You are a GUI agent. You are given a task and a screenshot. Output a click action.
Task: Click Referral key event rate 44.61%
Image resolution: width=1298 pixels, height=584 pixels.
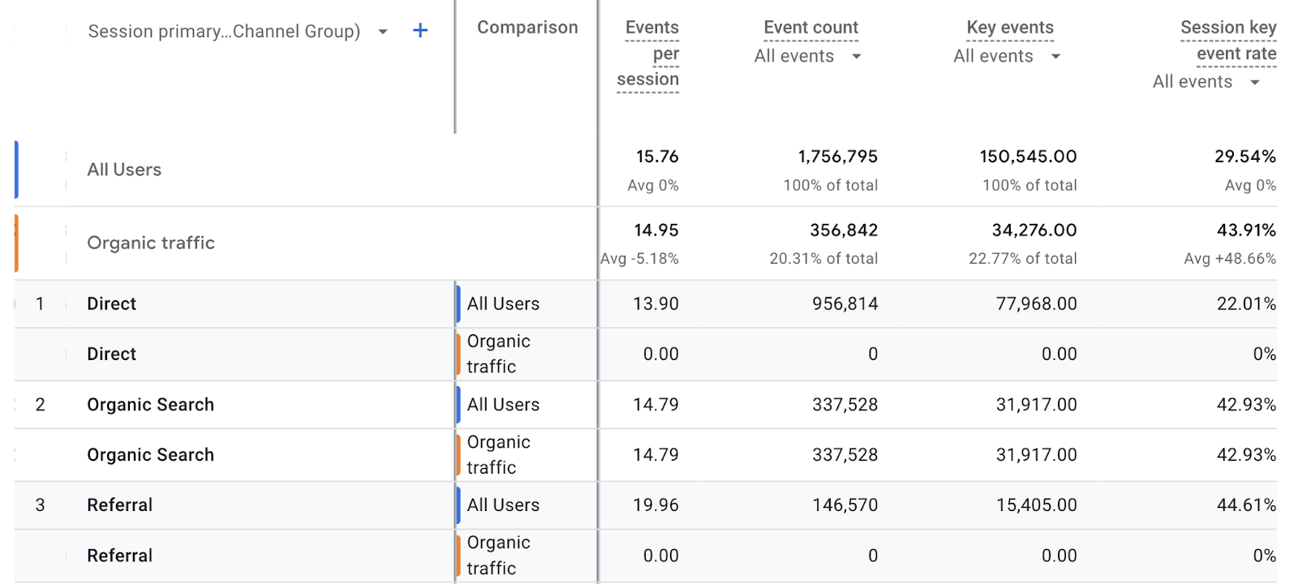coord(1246,505)
